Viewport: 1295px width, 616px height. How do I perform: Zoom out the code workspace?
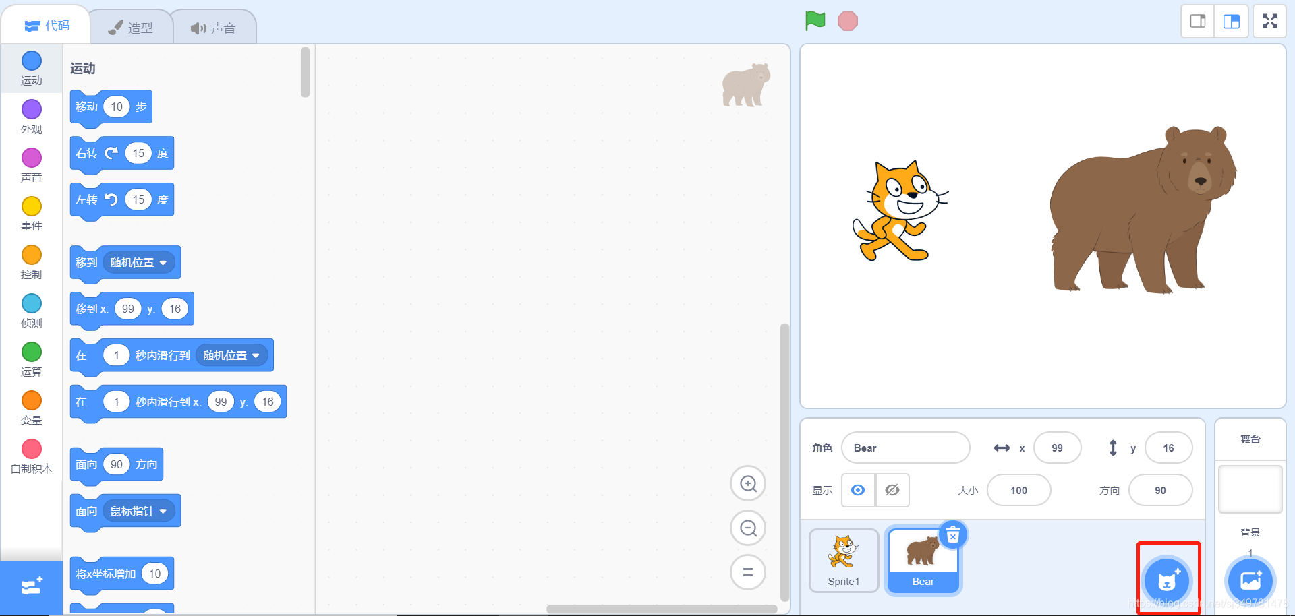coord(748,528)
